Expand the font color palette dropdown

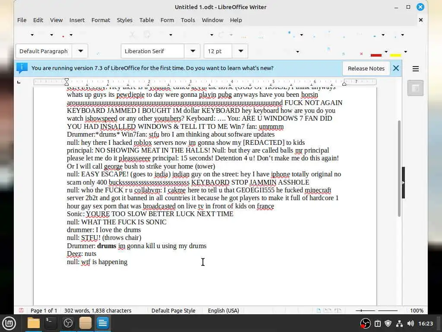tap(386, 52)
